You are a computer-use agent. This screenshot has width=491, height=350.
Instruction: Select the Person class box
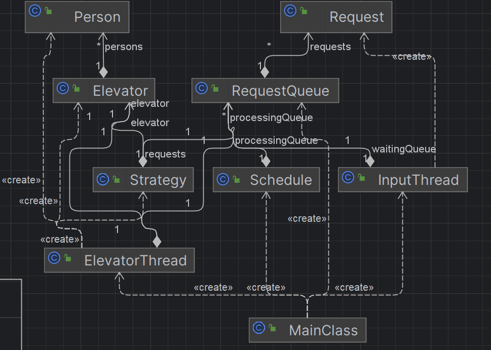(x=77, y=17)
